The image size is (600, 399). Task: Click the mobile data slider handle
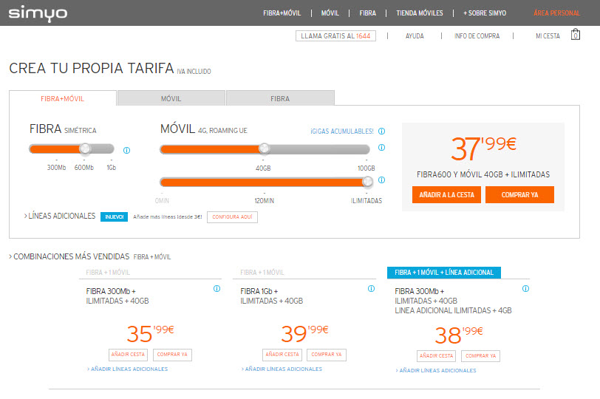pyautogui.click(x=264, y=149)
